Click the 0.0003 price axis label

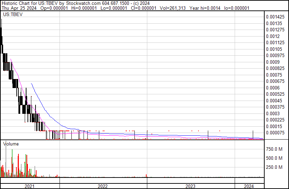pyautogui.click(x=273, y=113)
